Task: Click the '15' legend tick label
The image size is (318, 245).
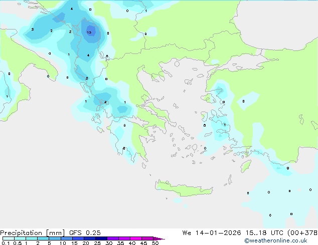Action: coord(74,243)
